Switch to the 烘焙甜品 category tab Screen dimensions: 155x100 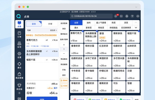point(114,28)
